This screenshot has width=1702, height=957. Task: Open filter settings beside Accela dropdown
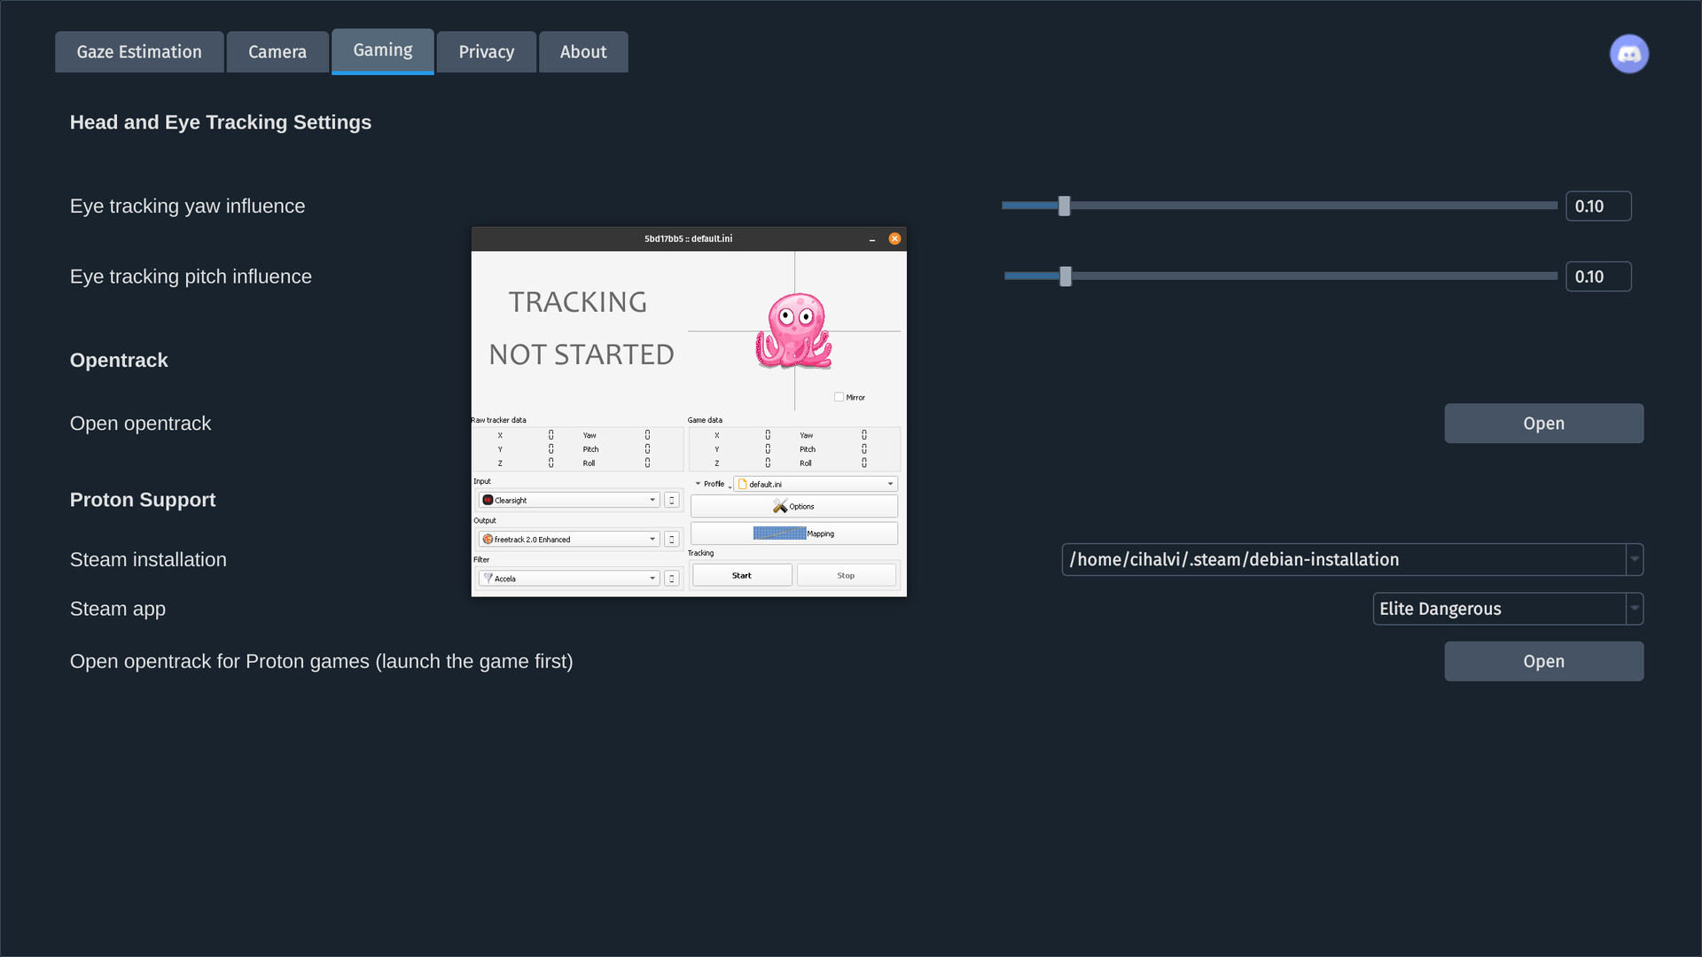point(671,578)
